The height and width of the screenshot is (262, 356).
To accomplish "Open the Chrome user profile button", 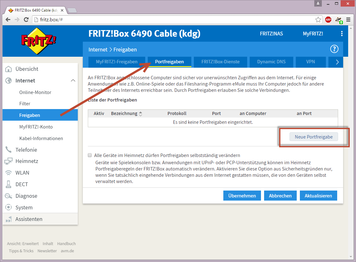I will (x=318, y=3).
